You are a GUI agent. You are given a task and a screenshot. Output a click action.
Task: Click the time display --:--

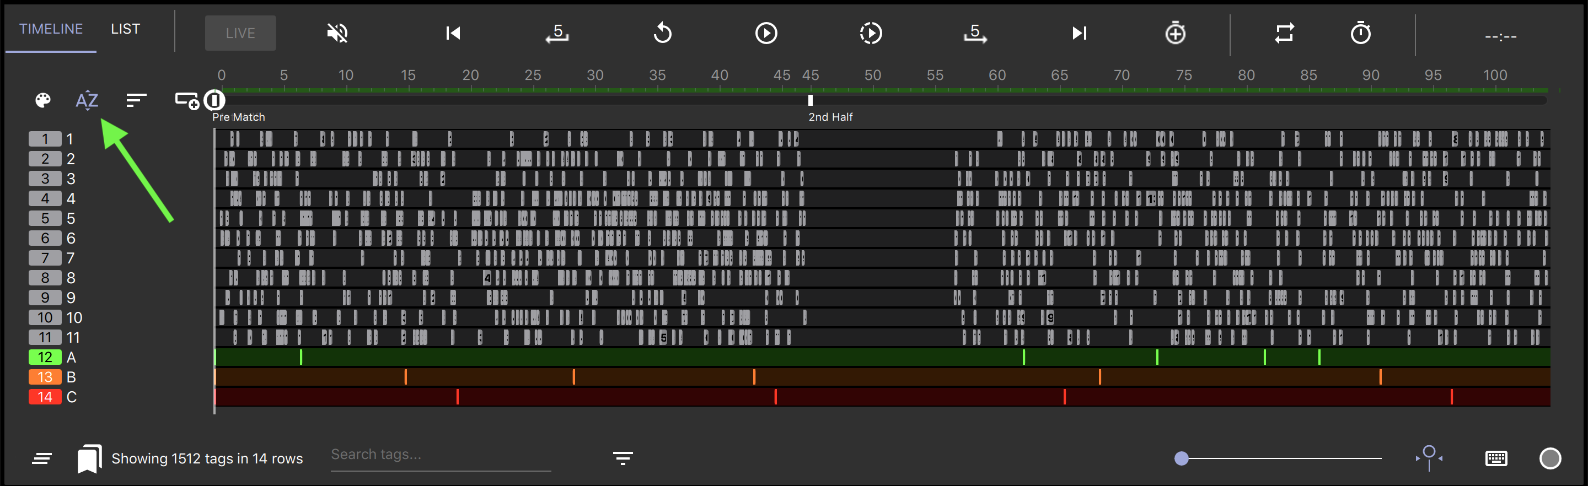coord(1500,37)
